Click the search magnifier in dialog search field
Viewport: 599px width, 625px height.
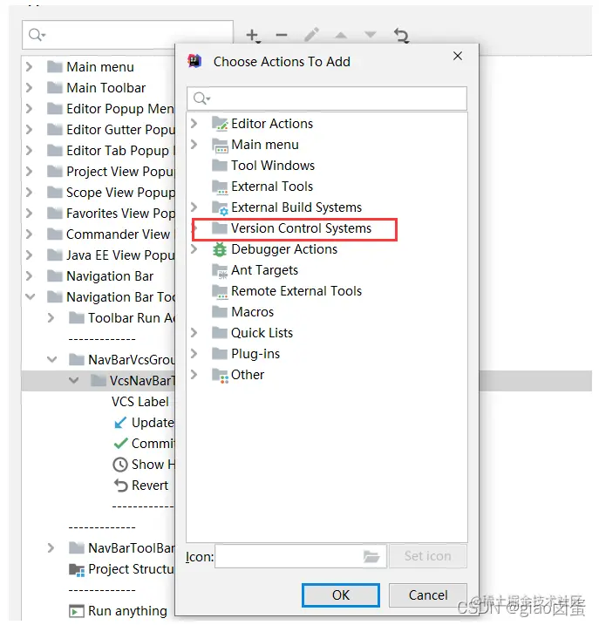pyautogui.click(x=201, y=98)
